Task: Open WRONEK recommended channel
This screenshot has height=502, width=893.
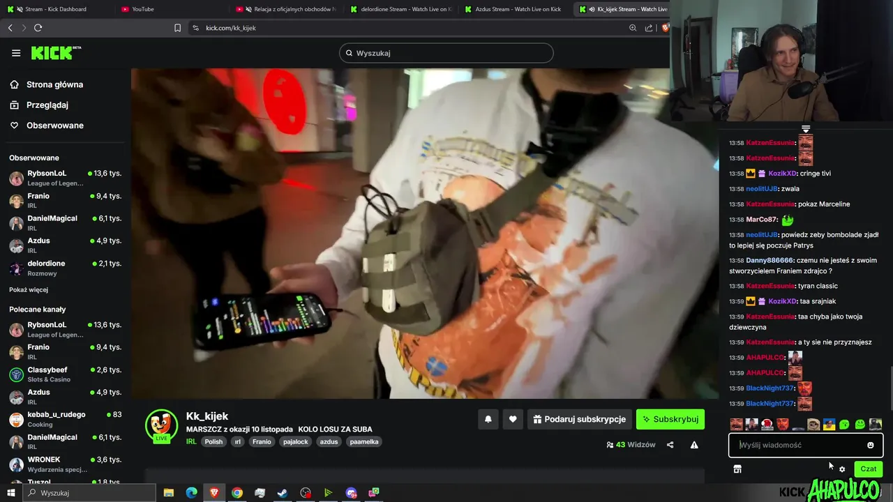Action: pos(65,464)
